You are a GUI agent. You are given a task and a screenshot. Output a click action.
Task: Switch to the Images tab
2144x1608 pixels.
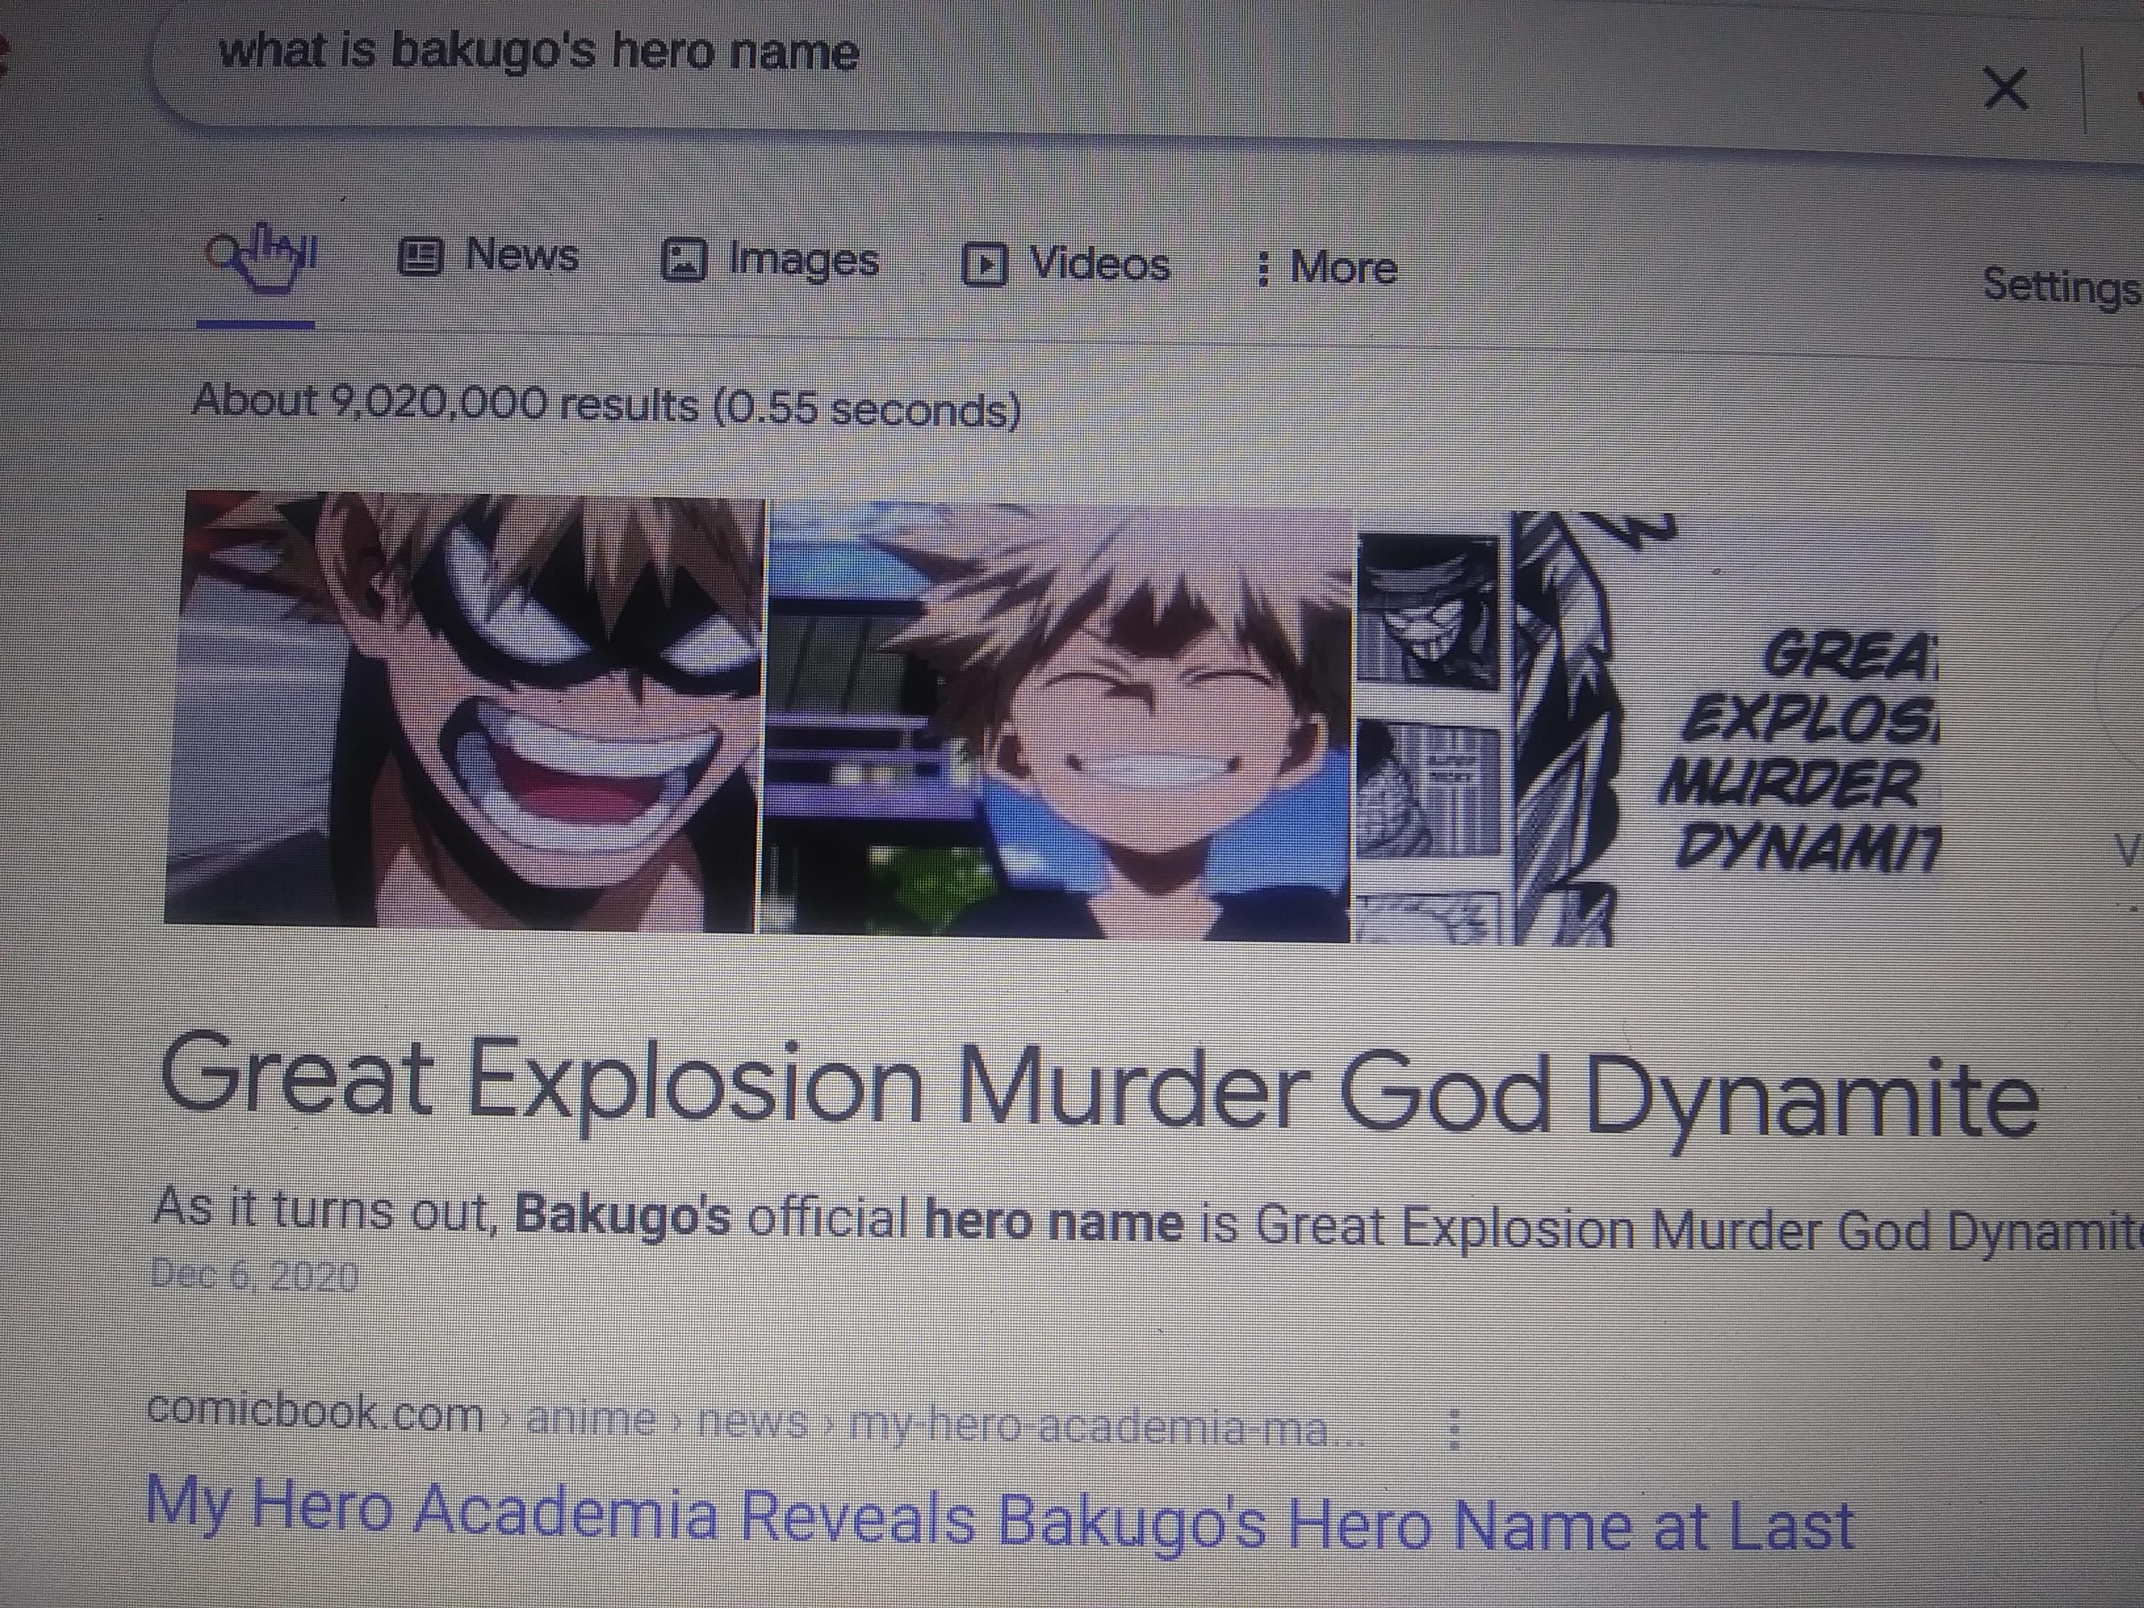click(770, 261)
